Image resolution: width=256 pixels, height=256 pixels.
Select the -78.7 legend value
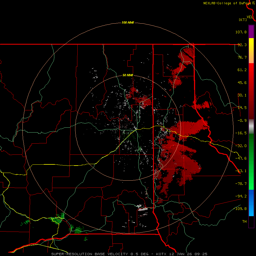[241, 184]
